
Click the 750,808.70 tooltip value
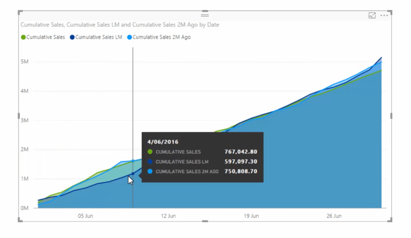[241, 171]
